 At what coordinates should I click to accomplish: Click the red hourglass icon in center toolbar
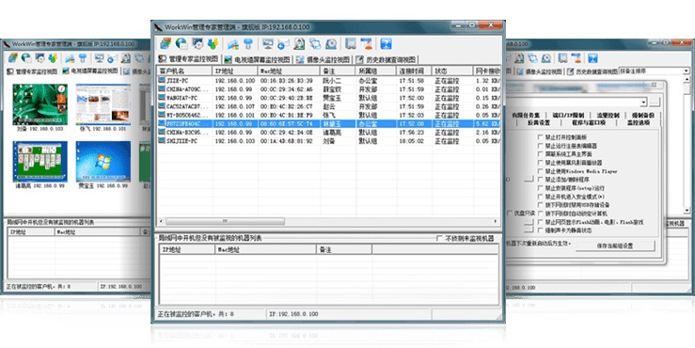367,43
